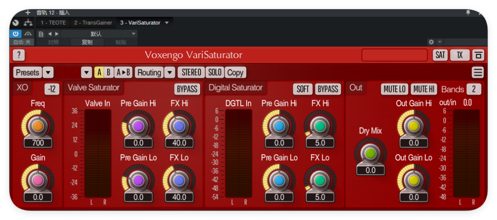Click the yellow Out Gain Hi knob

(414, 126)
